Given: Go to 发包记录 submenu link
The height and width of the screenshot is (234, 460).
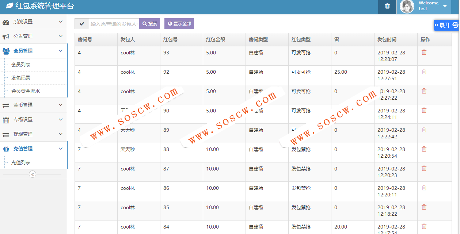Looking at the screenshot, I should (x=21, y=78).
